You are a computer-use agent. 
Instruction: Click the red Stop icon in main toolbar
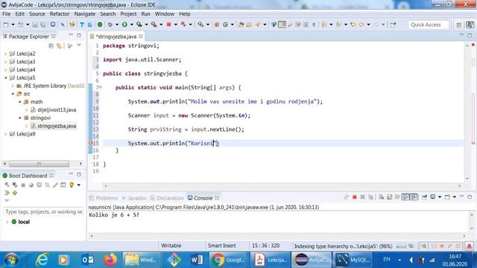point(169,25)
